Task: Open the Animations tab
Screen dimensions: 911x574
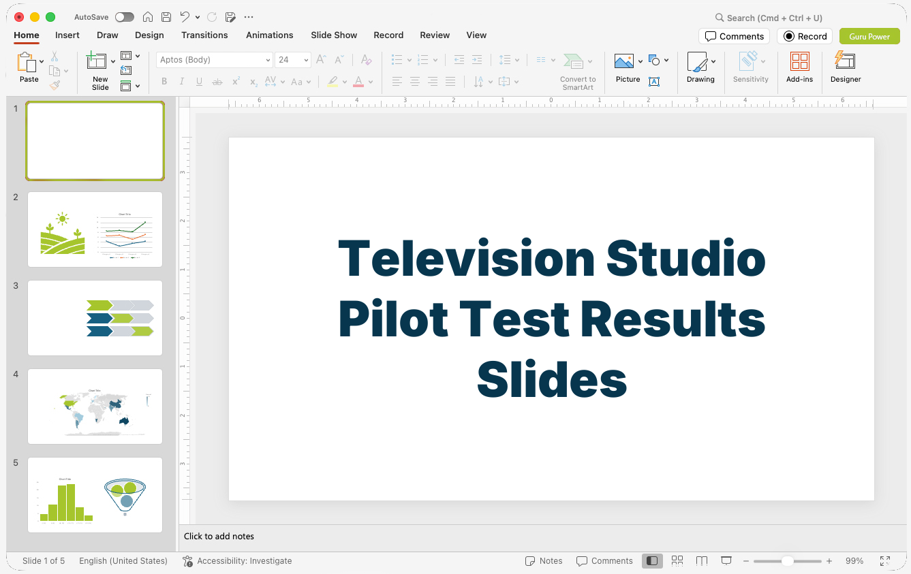Action: (x=270, y=35)
